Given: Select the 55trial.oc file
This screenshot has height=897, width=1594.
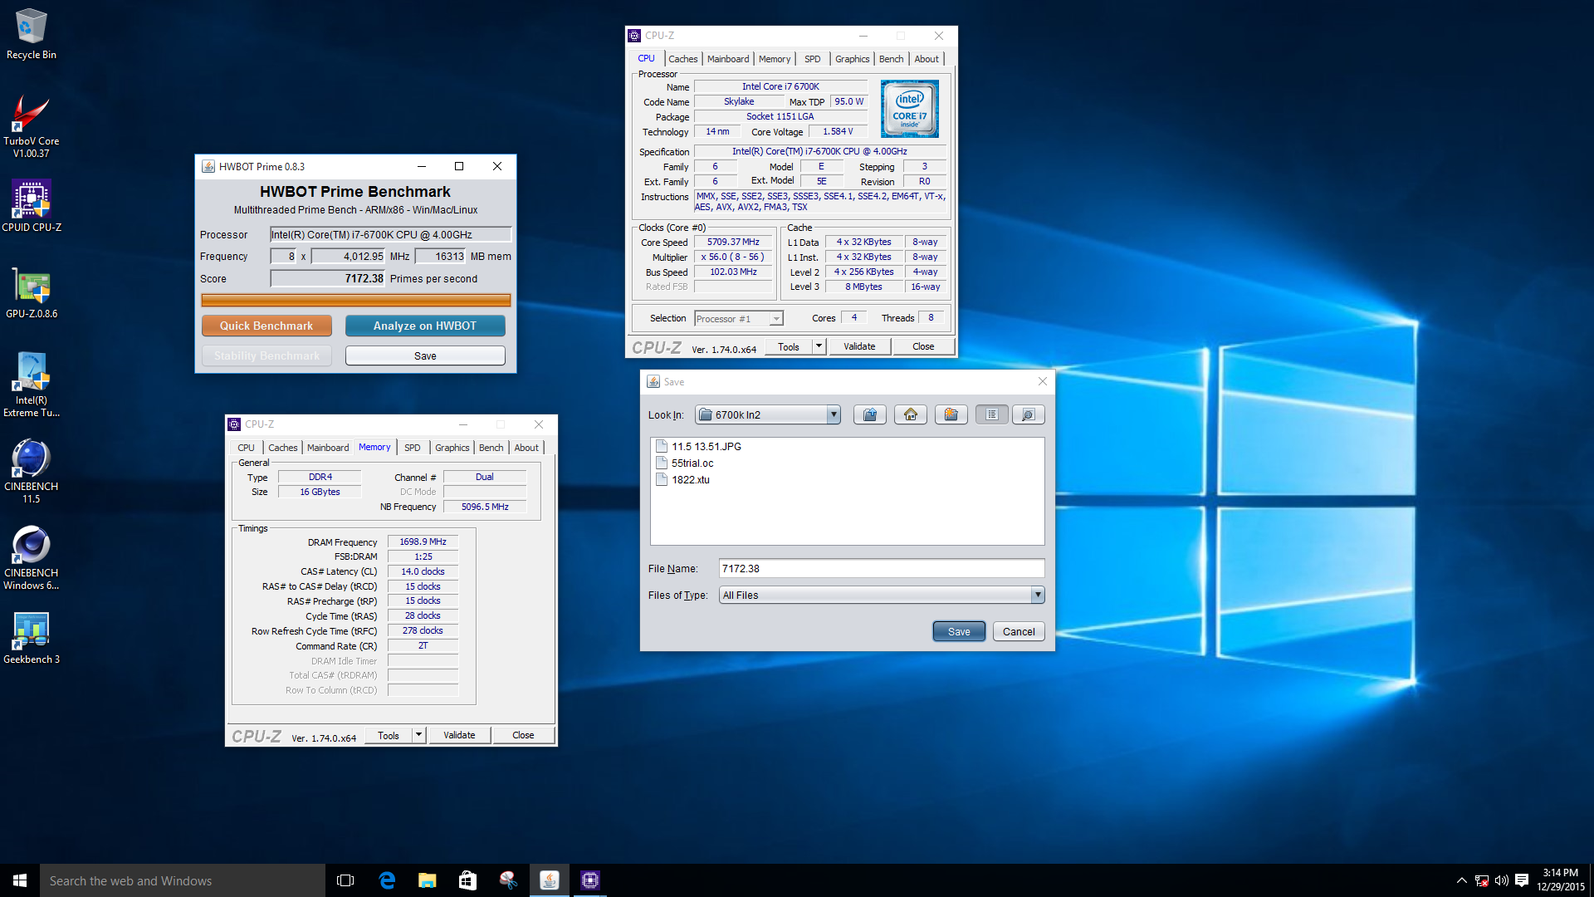Looking at the screenshot, I should click(x=685, y=463).
